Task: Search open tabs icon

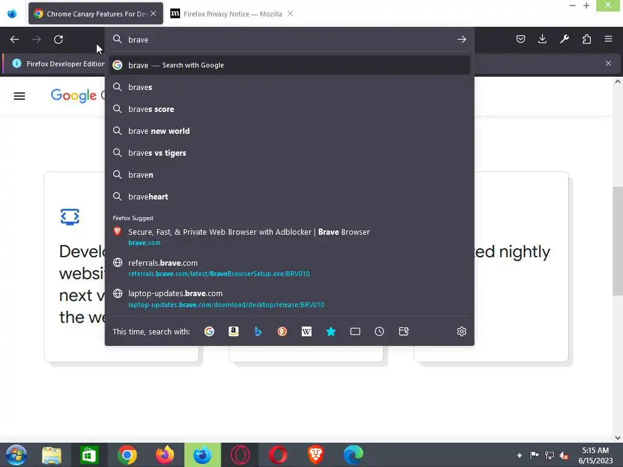Action: pos(355,331)
